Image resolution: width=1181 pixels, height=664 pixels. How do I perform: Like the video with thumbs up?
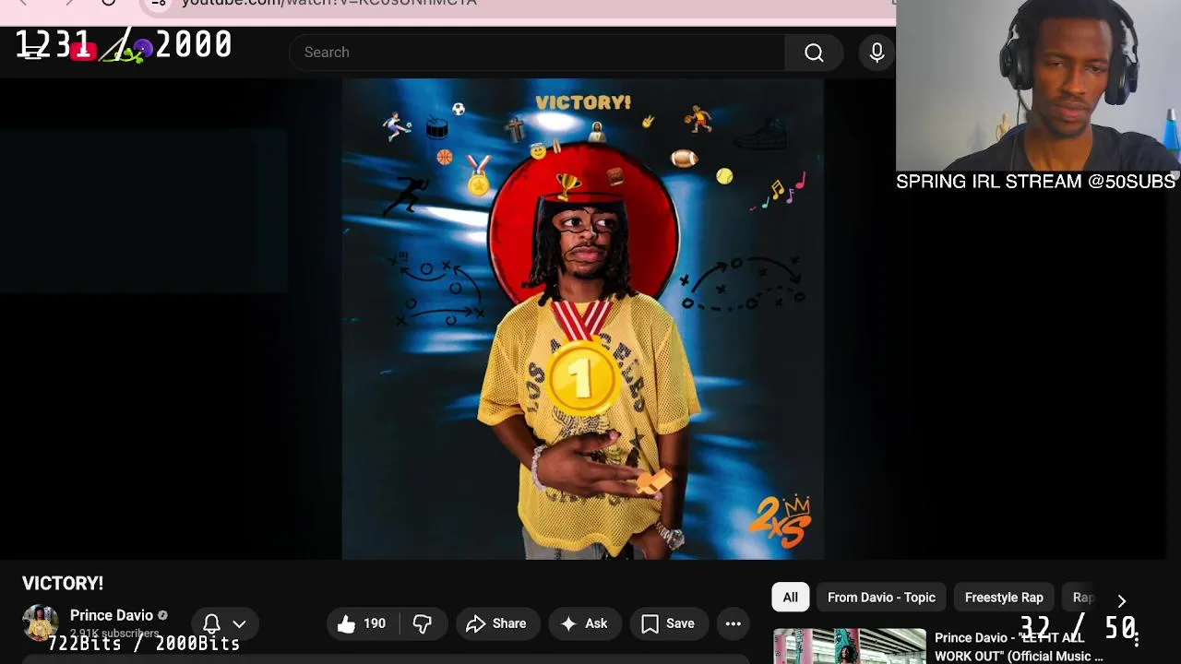coord(362,623)
